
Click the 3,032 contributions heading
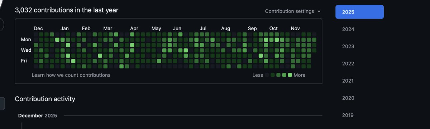67,10
